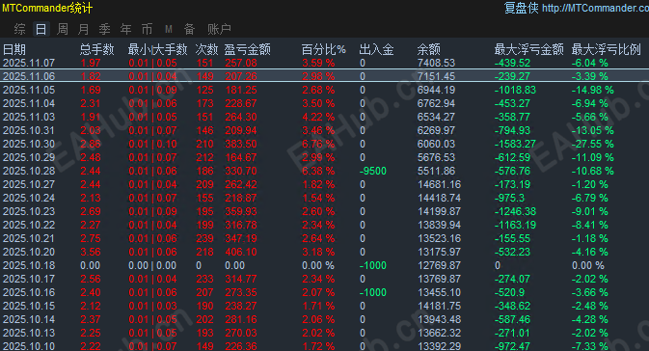Select the row dated 2025.10.15
The image size is (649, 351).
[x=324, y=306]
